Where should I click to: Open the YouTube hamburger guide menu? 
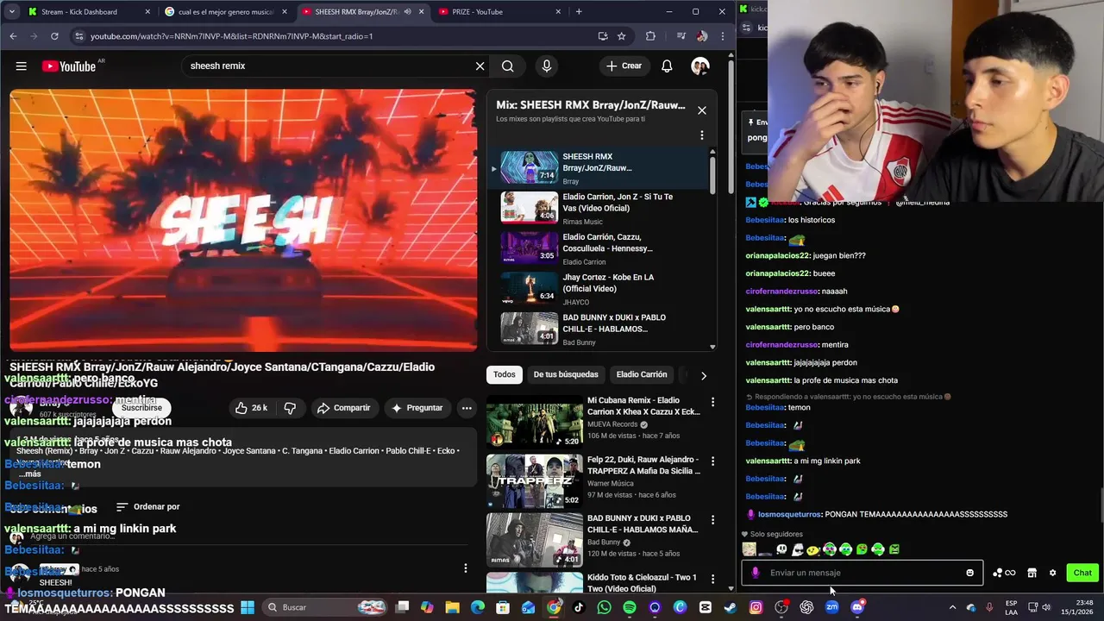click(x=21, y=66)
